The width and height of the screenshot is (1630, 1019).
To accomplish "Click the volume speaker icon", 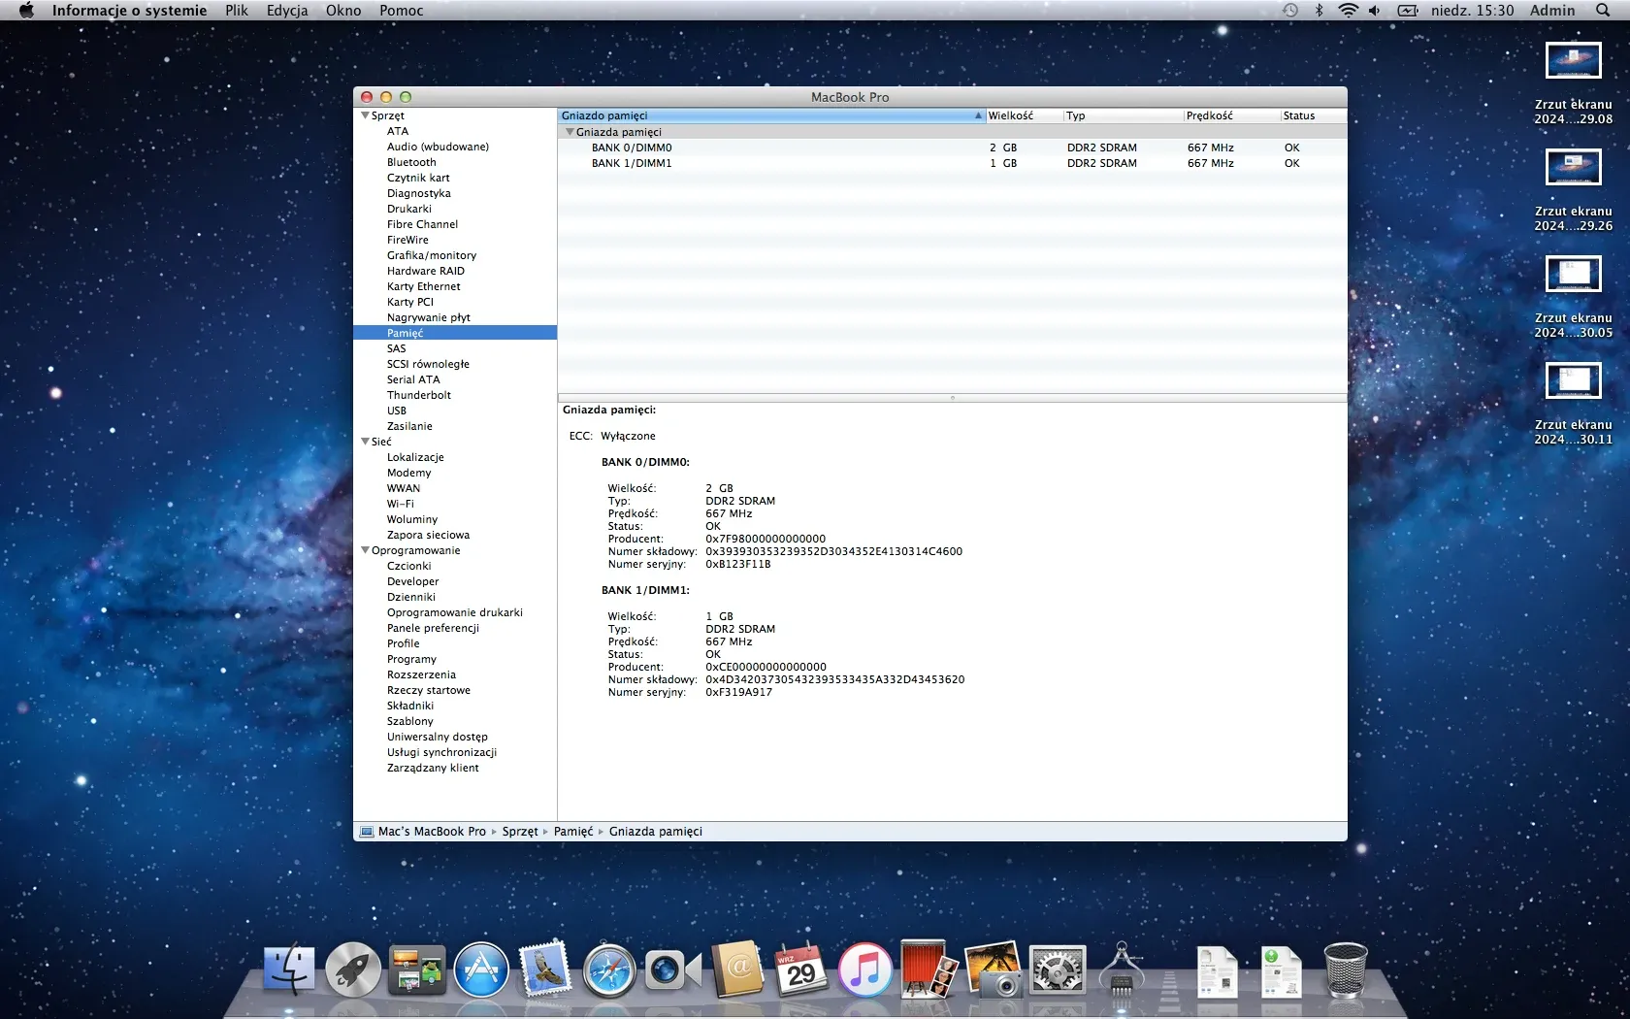I will tap(1375, 11).
